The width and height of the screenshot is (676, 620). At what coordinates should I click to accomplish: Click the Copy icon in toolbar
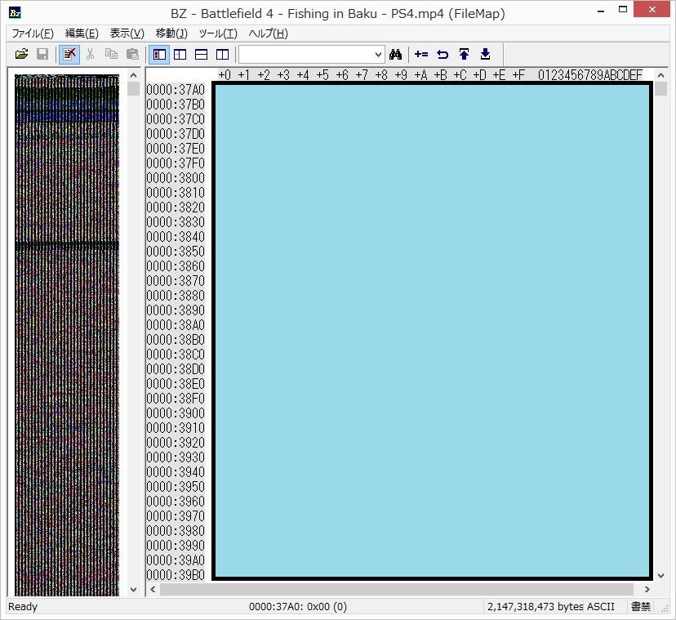click(x=111, y=55)
